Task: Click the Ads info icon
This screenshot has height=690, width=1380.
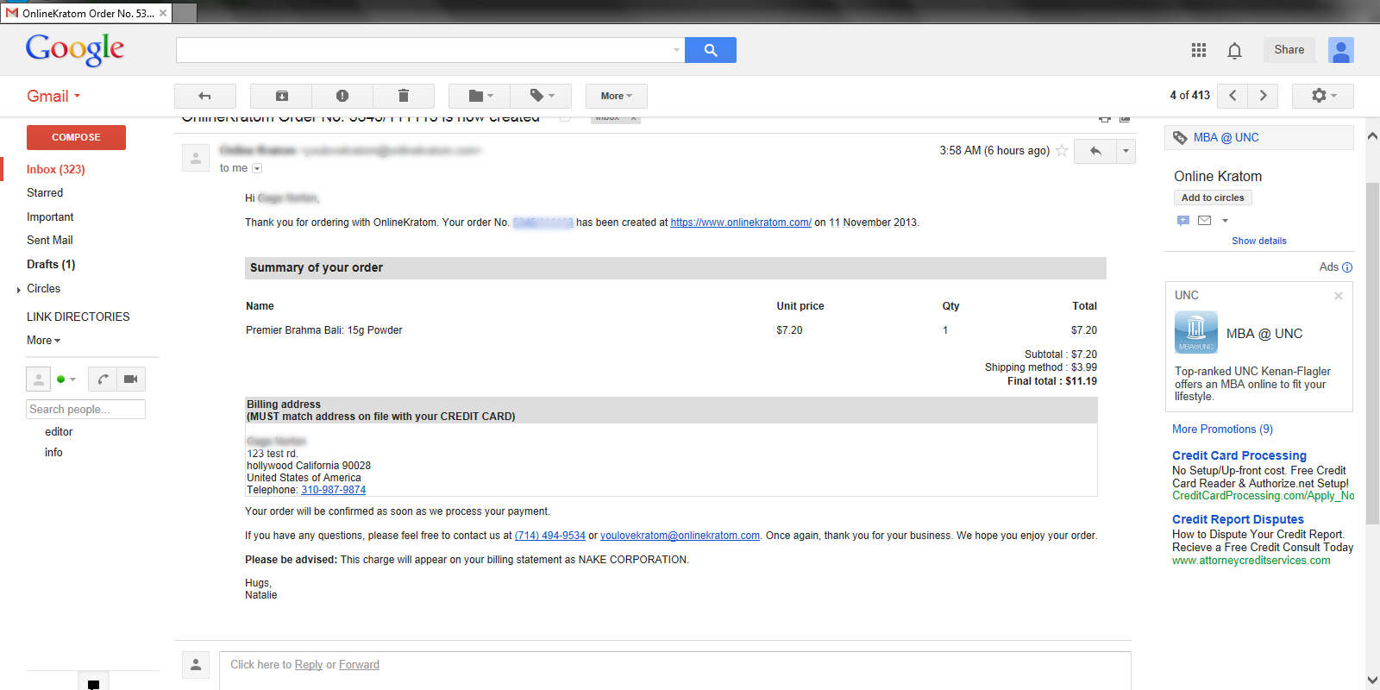Action: point(1347,267)
